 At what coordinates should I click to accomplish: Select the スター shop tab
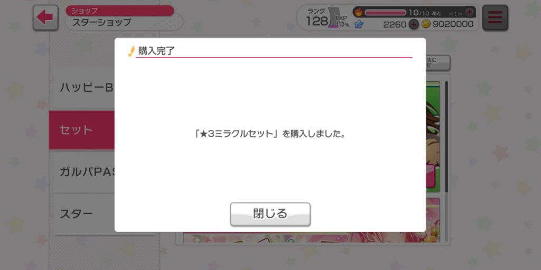83,214
